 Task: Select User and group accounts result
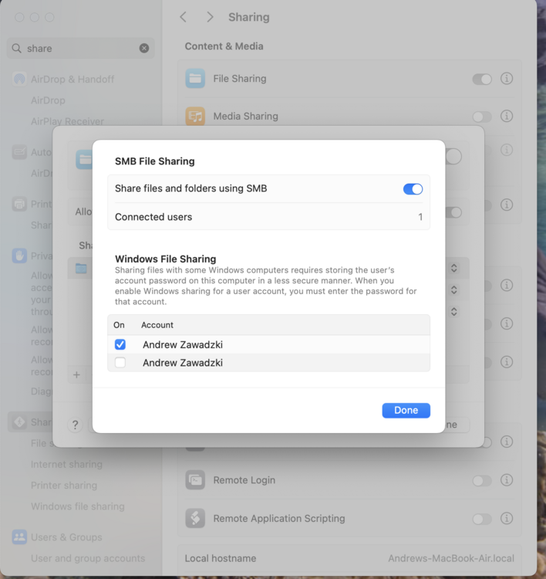click(88, 558)
